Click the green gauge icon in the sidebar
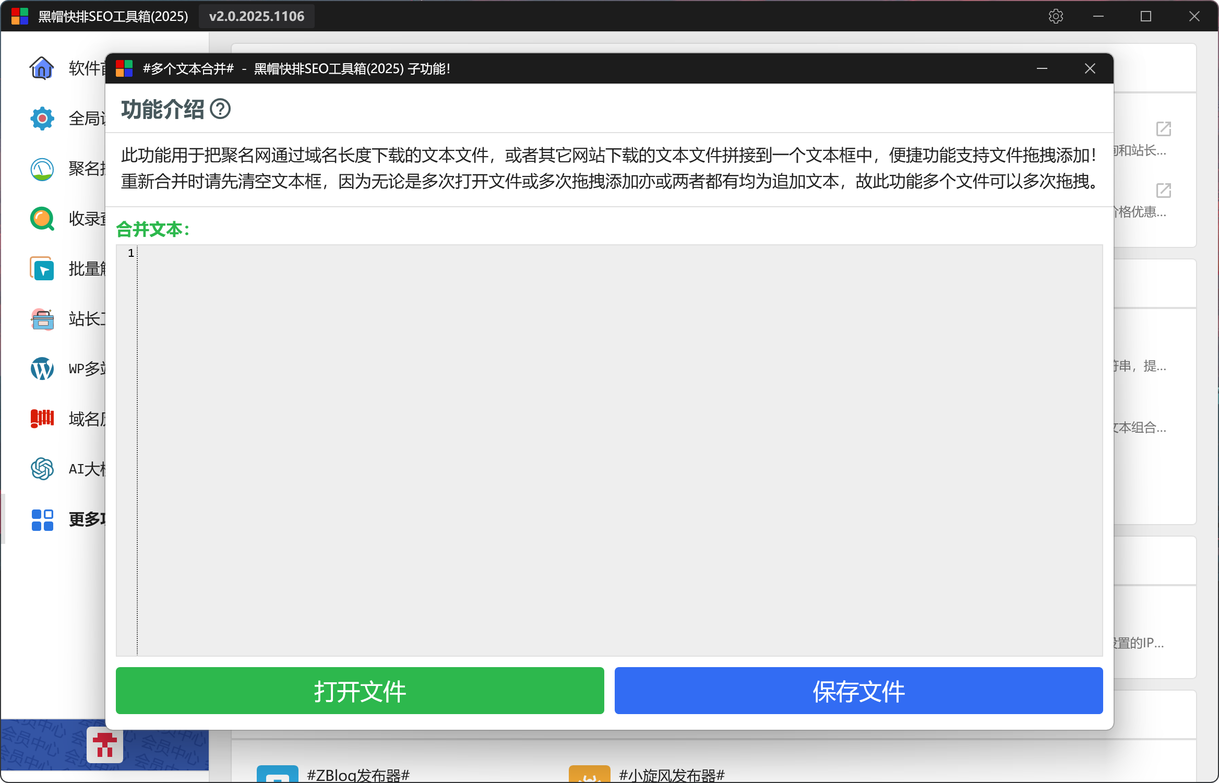This screenshot has width=1219, height=783. [x=42, y=169]
